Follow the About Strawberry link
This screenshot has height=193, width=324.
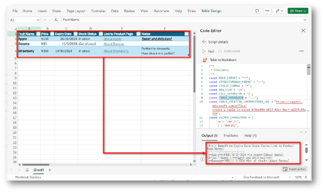[x=116, y=51]
